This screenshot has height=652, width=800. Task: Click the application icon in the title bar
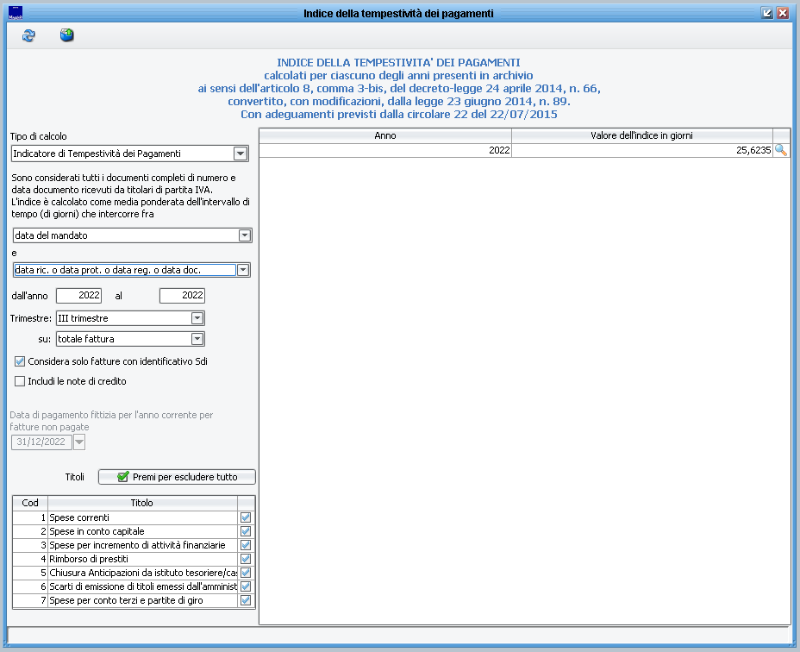coord(14,13)
